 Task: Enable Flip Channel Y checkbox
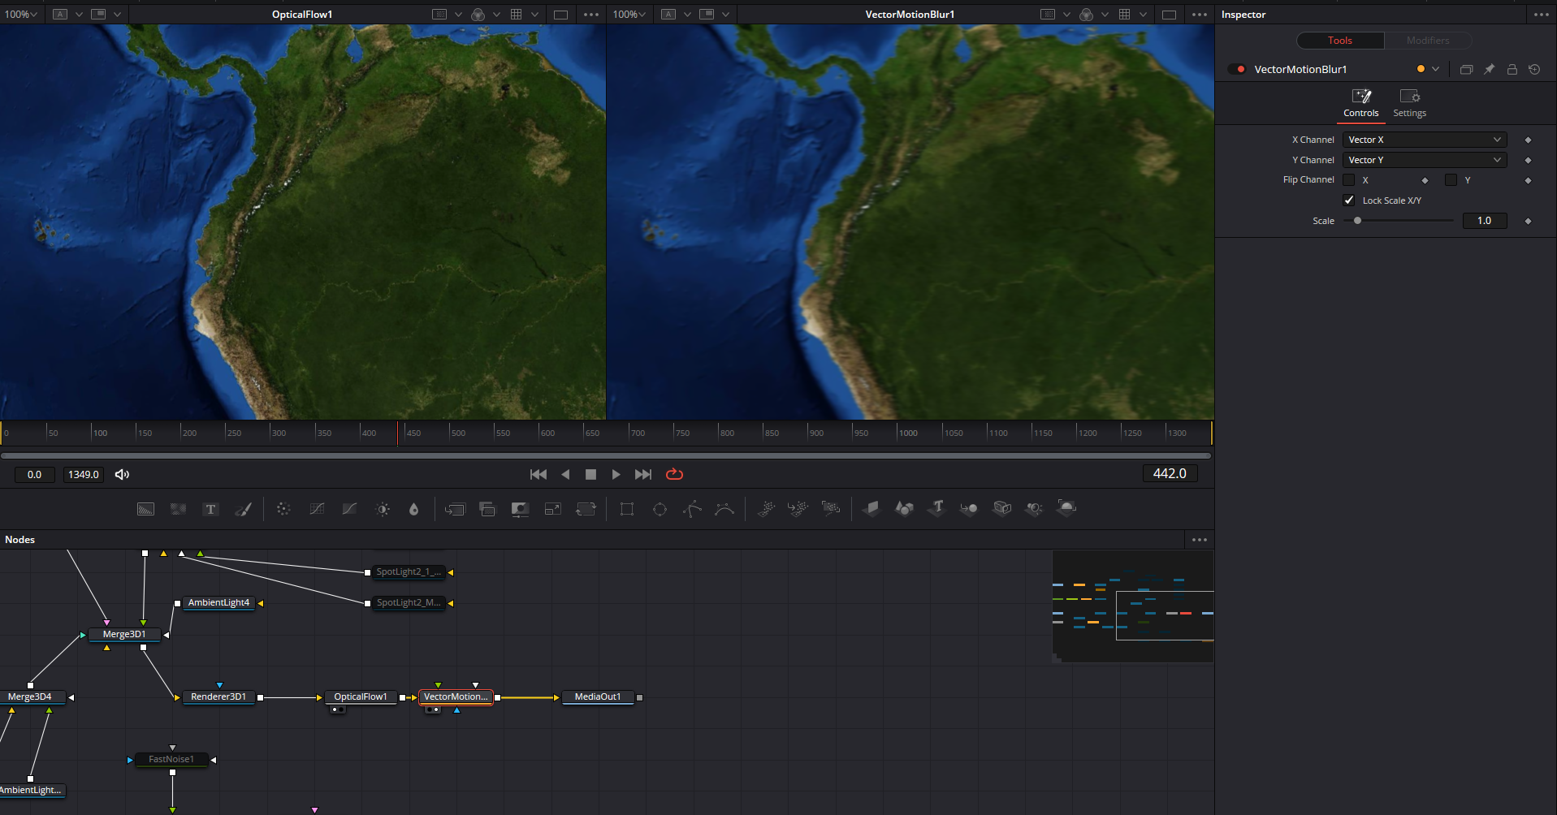[1451, 180]
